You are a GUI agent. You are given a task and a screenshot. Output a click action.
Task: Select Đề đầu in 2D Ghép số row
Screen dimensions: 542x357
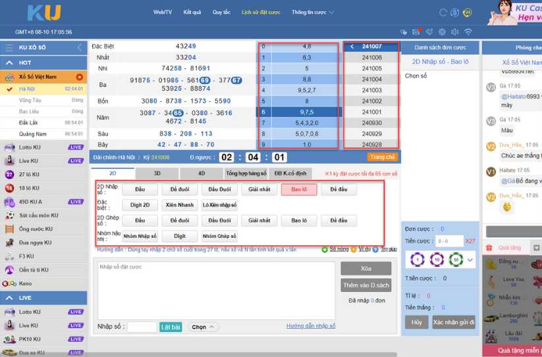(x=339, y=220)
